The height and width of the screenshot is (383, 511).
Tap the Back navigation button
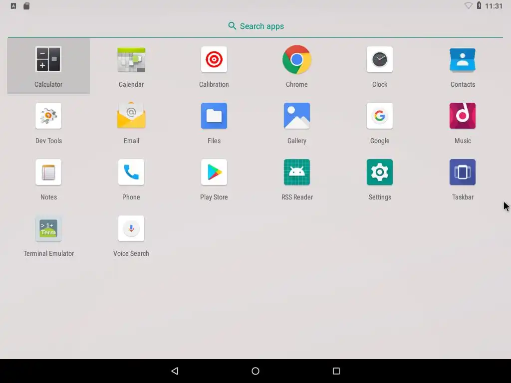175,371
